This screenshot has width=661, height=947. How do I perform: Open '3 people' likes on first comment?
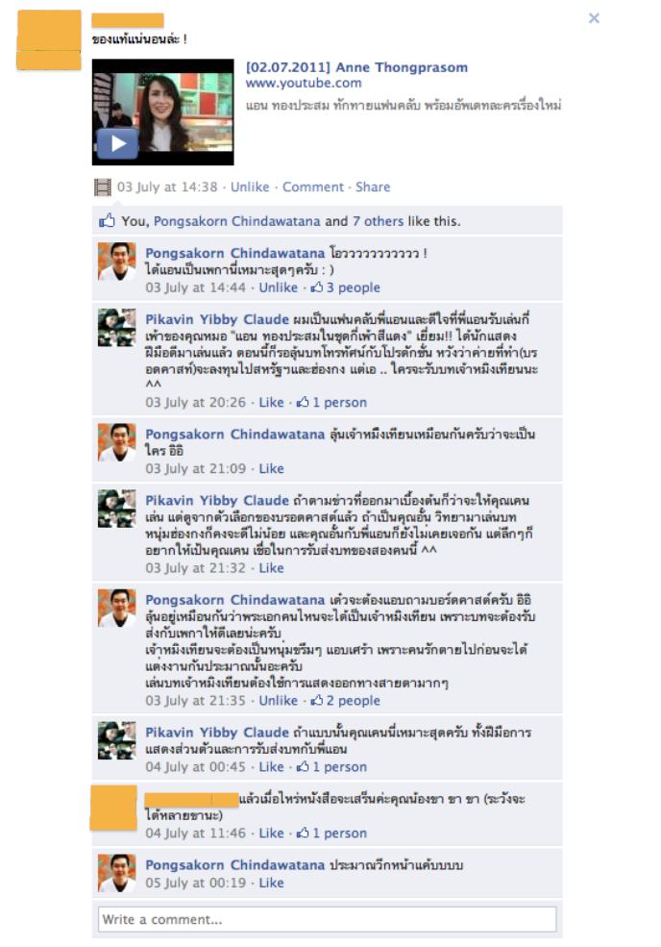[345, 287]
